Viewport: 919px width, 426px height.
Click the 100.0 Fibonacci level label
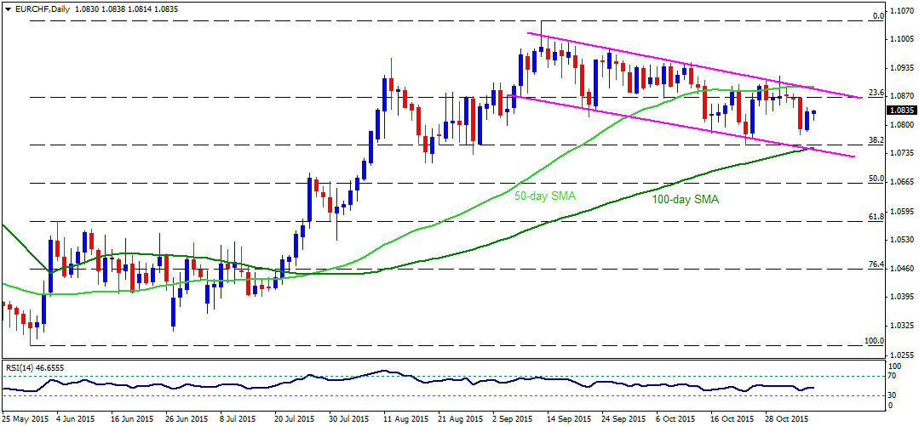coord(874,341)
